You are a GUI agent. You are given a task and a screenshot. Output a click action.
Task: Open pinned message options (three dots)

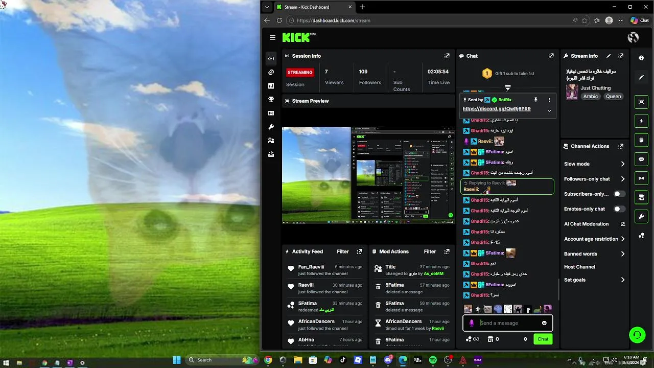[549, 100]
